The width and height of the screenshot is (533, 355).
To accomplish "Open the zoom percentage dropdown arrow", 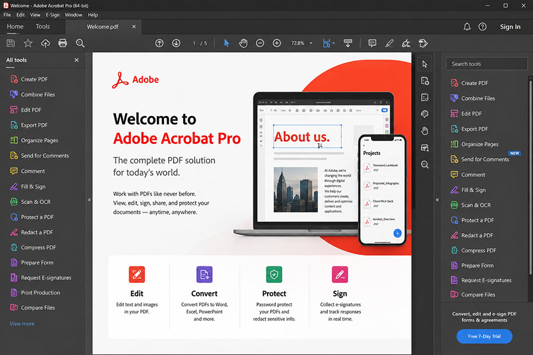I will click(311, 43).
